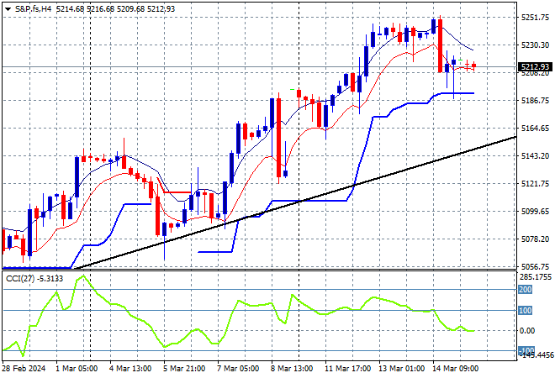
Task: Select the current price tag 5212.93
Action: pos(535,67)
